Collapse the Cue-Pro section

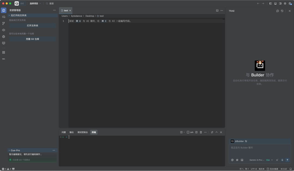tap(32, 150)
